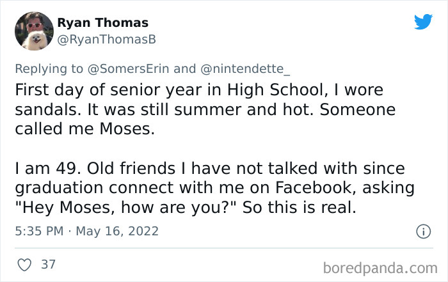Click the 37 like count
The width and height of the screenshot is (448, 282).
click(48, 263)
